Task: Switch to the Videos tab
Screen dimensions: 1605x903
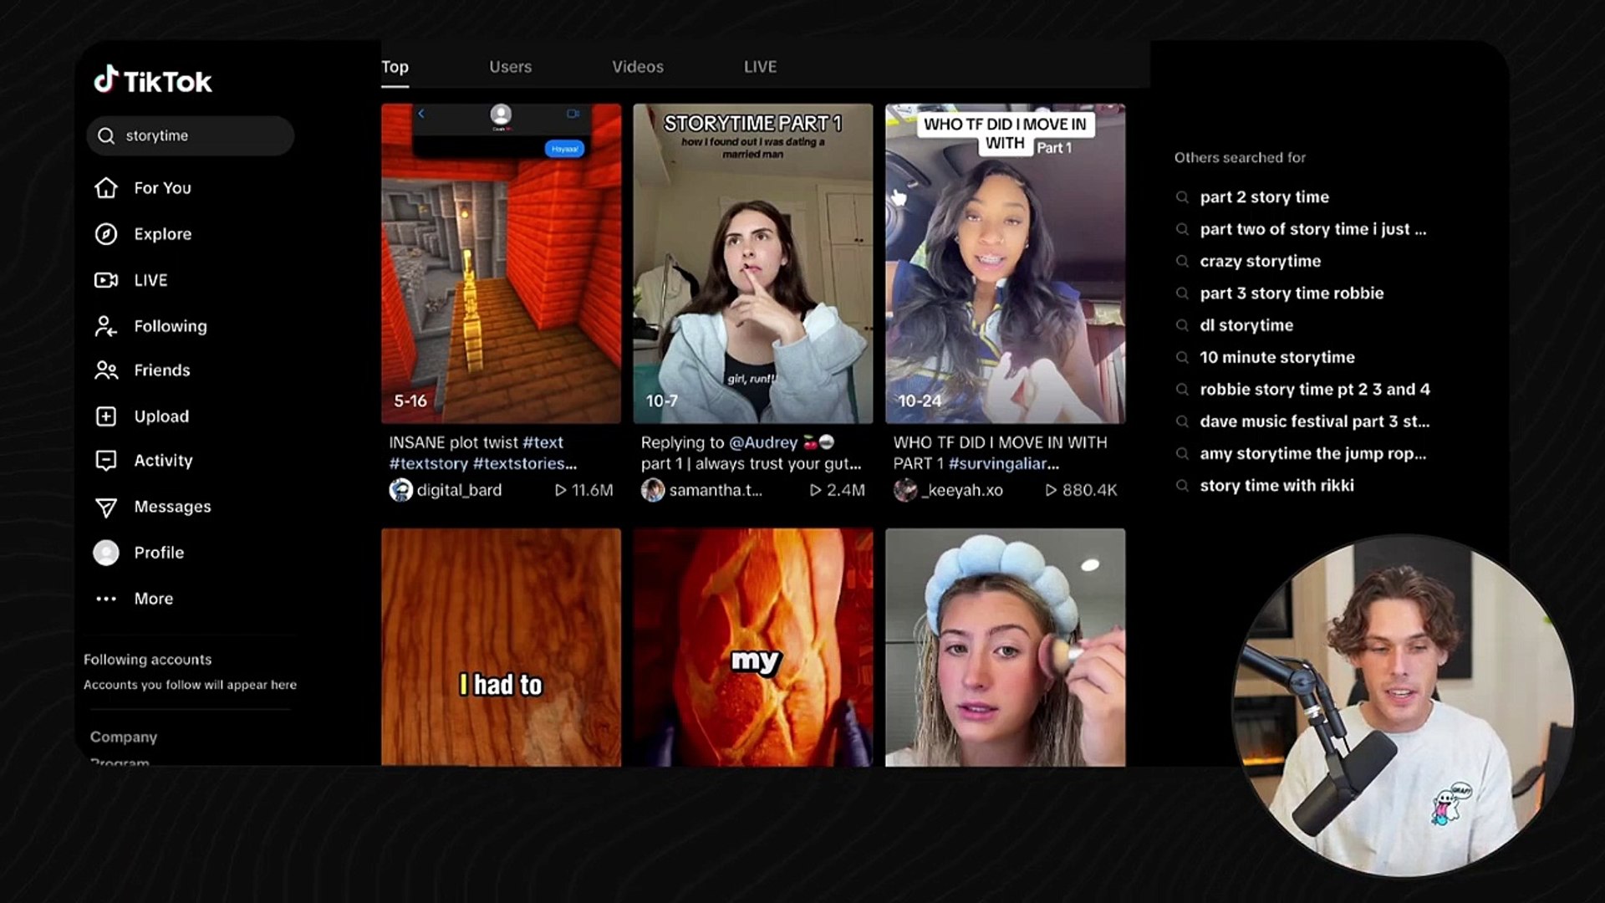Action: [x=637, y=66]
